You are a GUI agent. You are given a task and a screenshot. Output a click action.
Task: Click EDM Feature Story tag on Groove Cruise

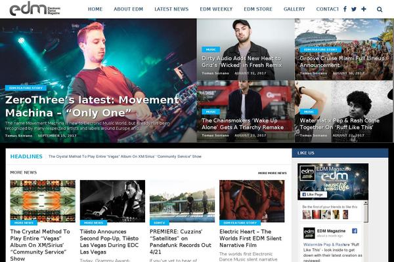[x=320, y=50]
